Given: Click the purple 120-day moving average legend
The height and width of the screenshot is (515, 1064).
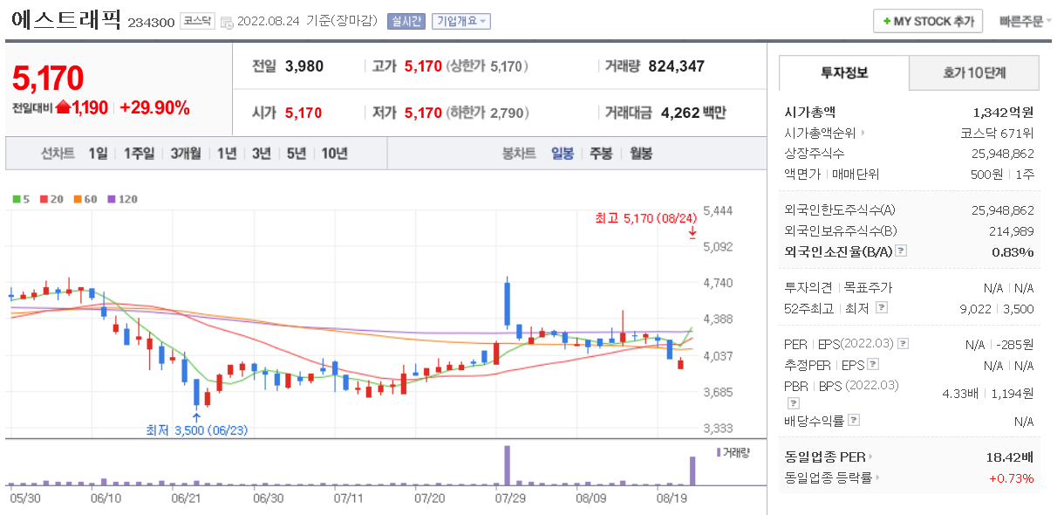Looking at the screenshot, I should point(122,199).
